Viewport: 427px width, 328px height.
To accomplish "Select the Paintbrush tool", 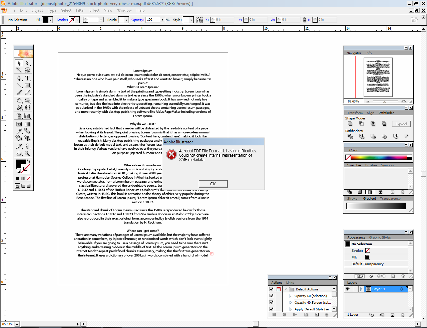I will point(19,92).
